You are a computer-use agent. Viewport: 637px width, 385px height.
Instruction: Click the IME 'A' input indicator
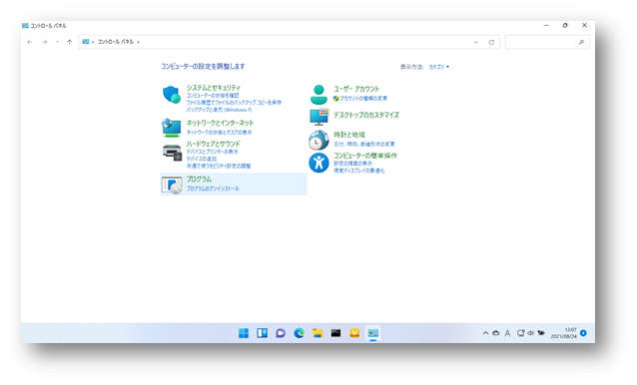(x=507, y=333)
